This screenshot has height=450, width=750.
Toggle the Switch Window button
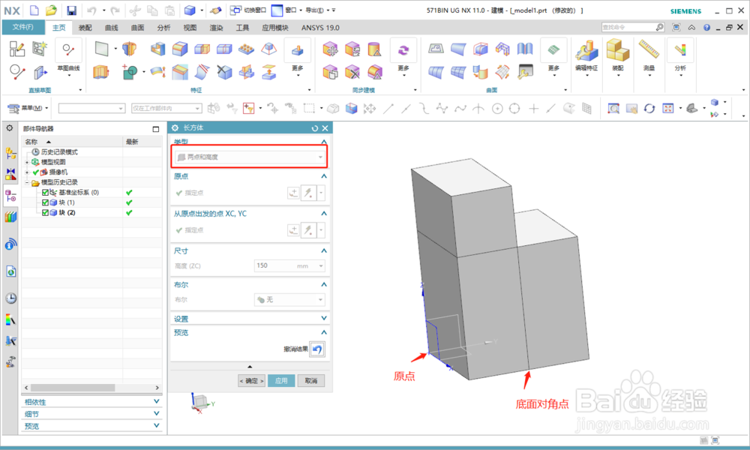pyautogui.click(x=247, y=10)
